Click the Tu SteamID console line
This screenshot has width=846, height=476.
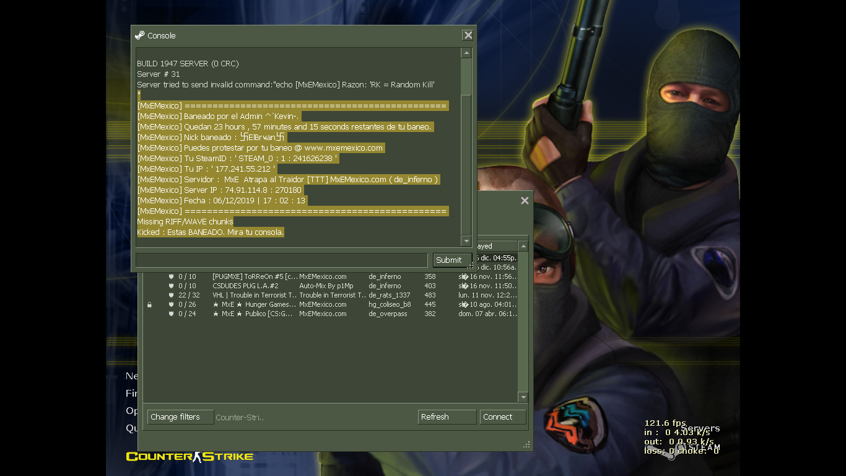click(237, 158)
